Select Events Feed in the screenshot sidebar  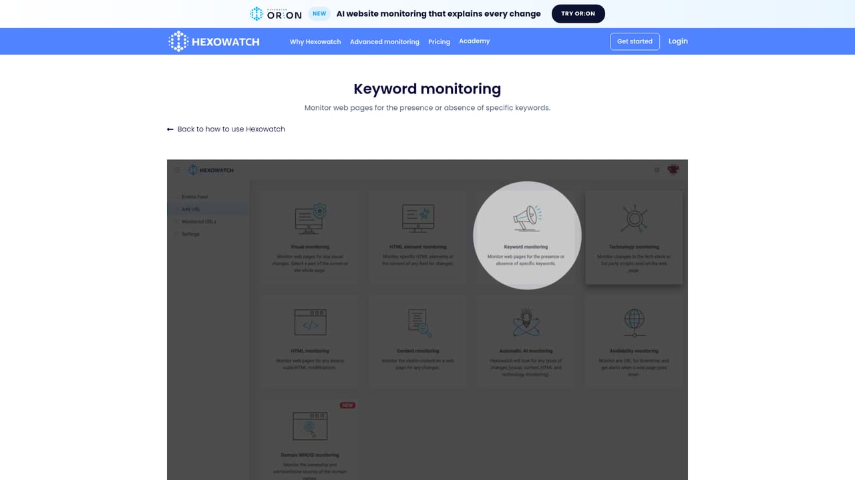pyautogui.click(x=194, y=197)
